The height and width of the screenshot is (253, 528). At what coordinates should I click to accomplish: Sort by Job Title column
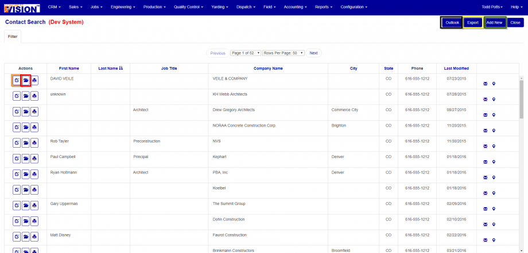coord(169,68)
